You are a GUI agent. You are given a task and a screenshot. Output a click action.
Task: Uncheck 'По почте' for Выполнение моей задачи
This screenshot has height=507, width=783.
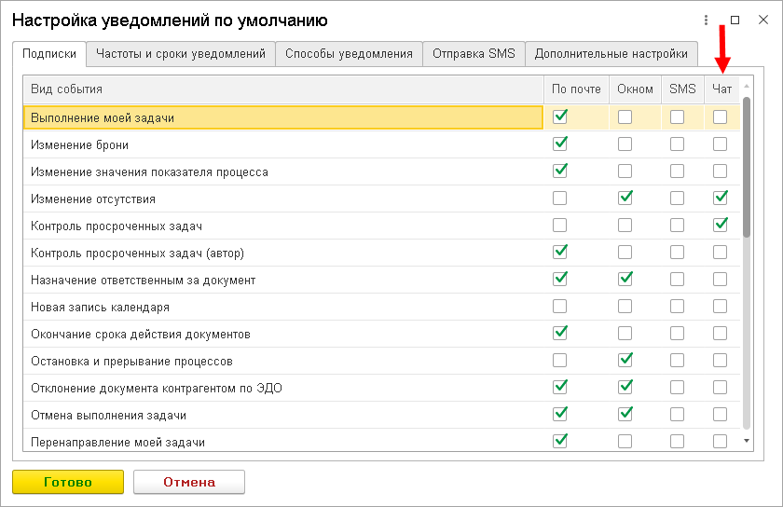tap(560, 117)
